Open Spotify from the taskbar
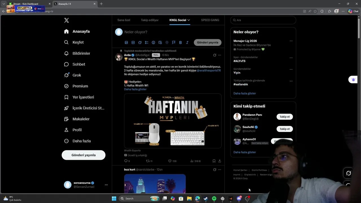 [x=214, y=198]
